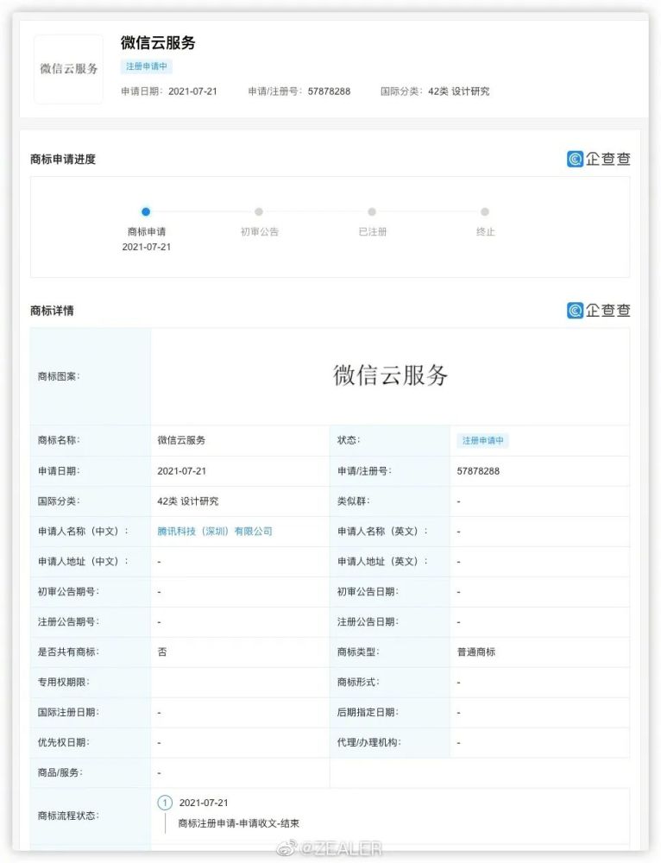Click the table 申请日期 value 2021-07-21
661x863 pixels.
pyautogui.click(x=181, y=471)
